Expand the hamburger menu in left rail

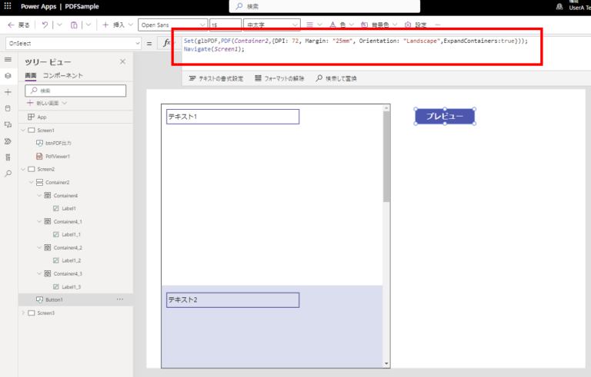[8, 59]
